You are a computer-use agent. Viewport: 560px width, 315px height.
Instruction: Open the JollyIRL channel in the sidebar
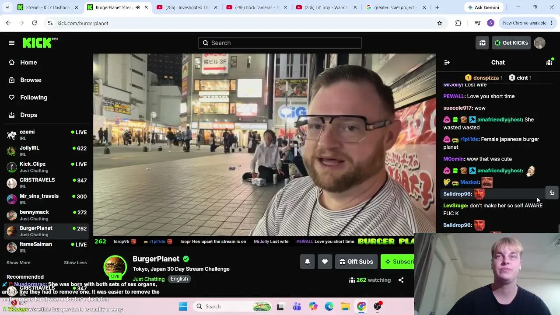[x=46, y=151]
